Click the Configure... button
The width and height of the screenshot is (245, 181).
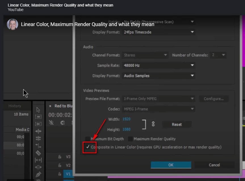coord(213,99)
